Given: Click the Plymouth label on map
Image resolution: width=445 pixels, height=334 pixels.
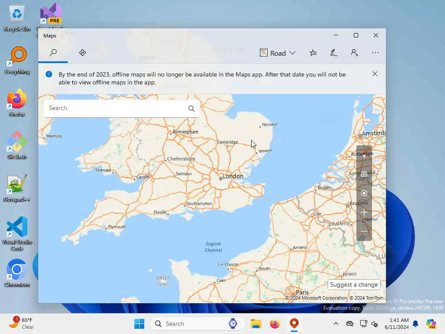Looking at the screenshot, I should pyautogui.click(x=116, y=227).
